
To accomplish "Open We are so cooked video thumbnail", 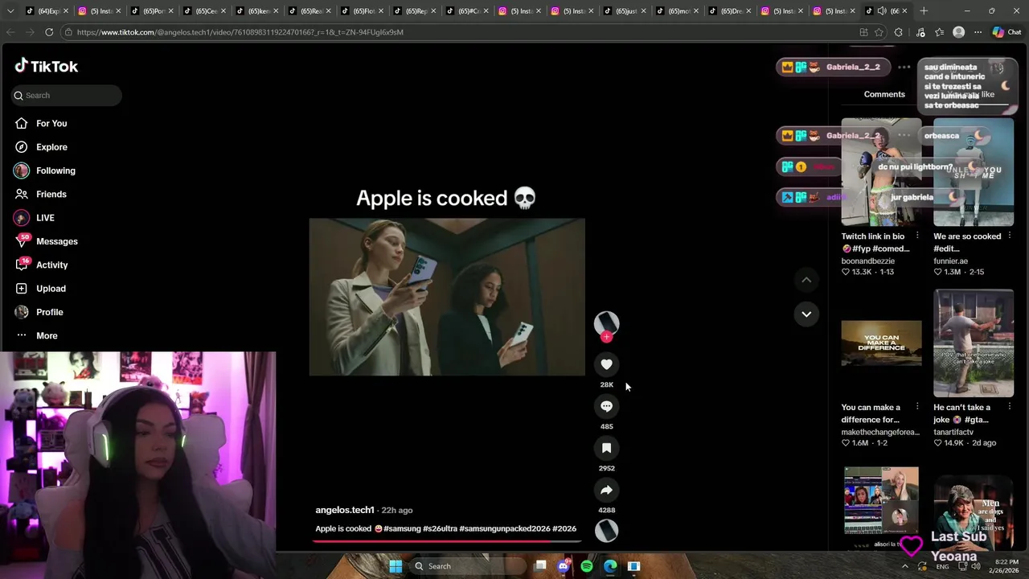I will pos(974,171).
